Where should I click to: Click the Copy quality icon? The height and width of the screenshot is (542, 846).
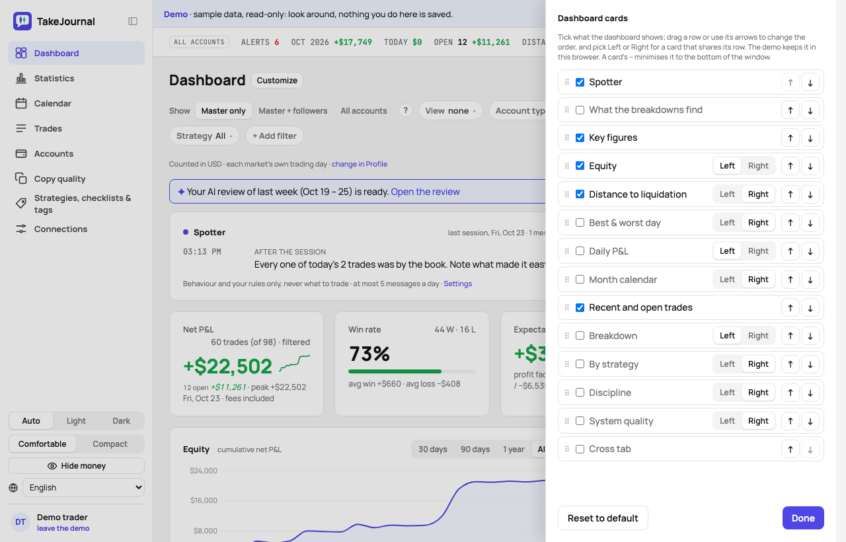point(21,178)
